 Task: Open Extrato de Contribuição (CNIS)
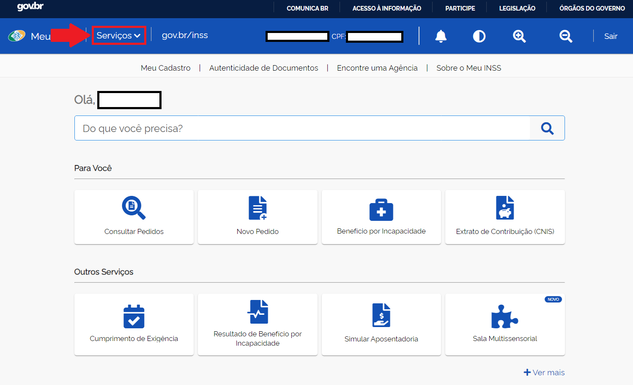coord(505,217)
